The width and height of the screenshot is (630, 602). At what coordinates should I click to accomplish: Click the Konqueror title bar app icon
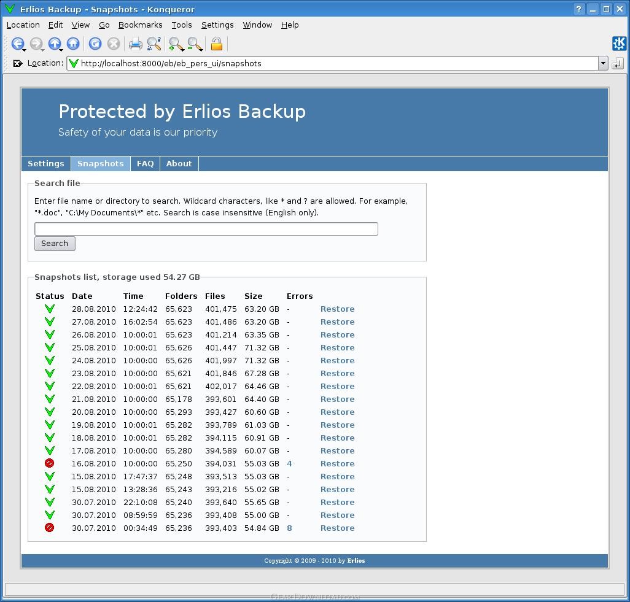pos(10,9)
